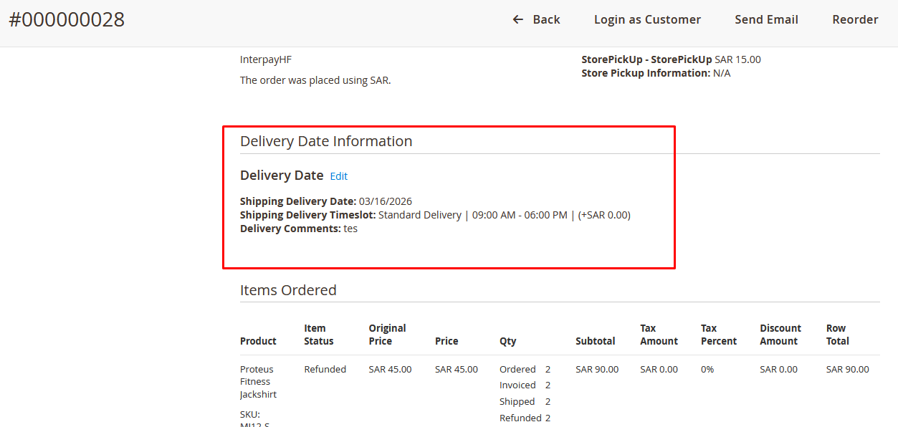Click the Qty column header
The width and height of the screenshot is (898, 427).
point(507,341)
